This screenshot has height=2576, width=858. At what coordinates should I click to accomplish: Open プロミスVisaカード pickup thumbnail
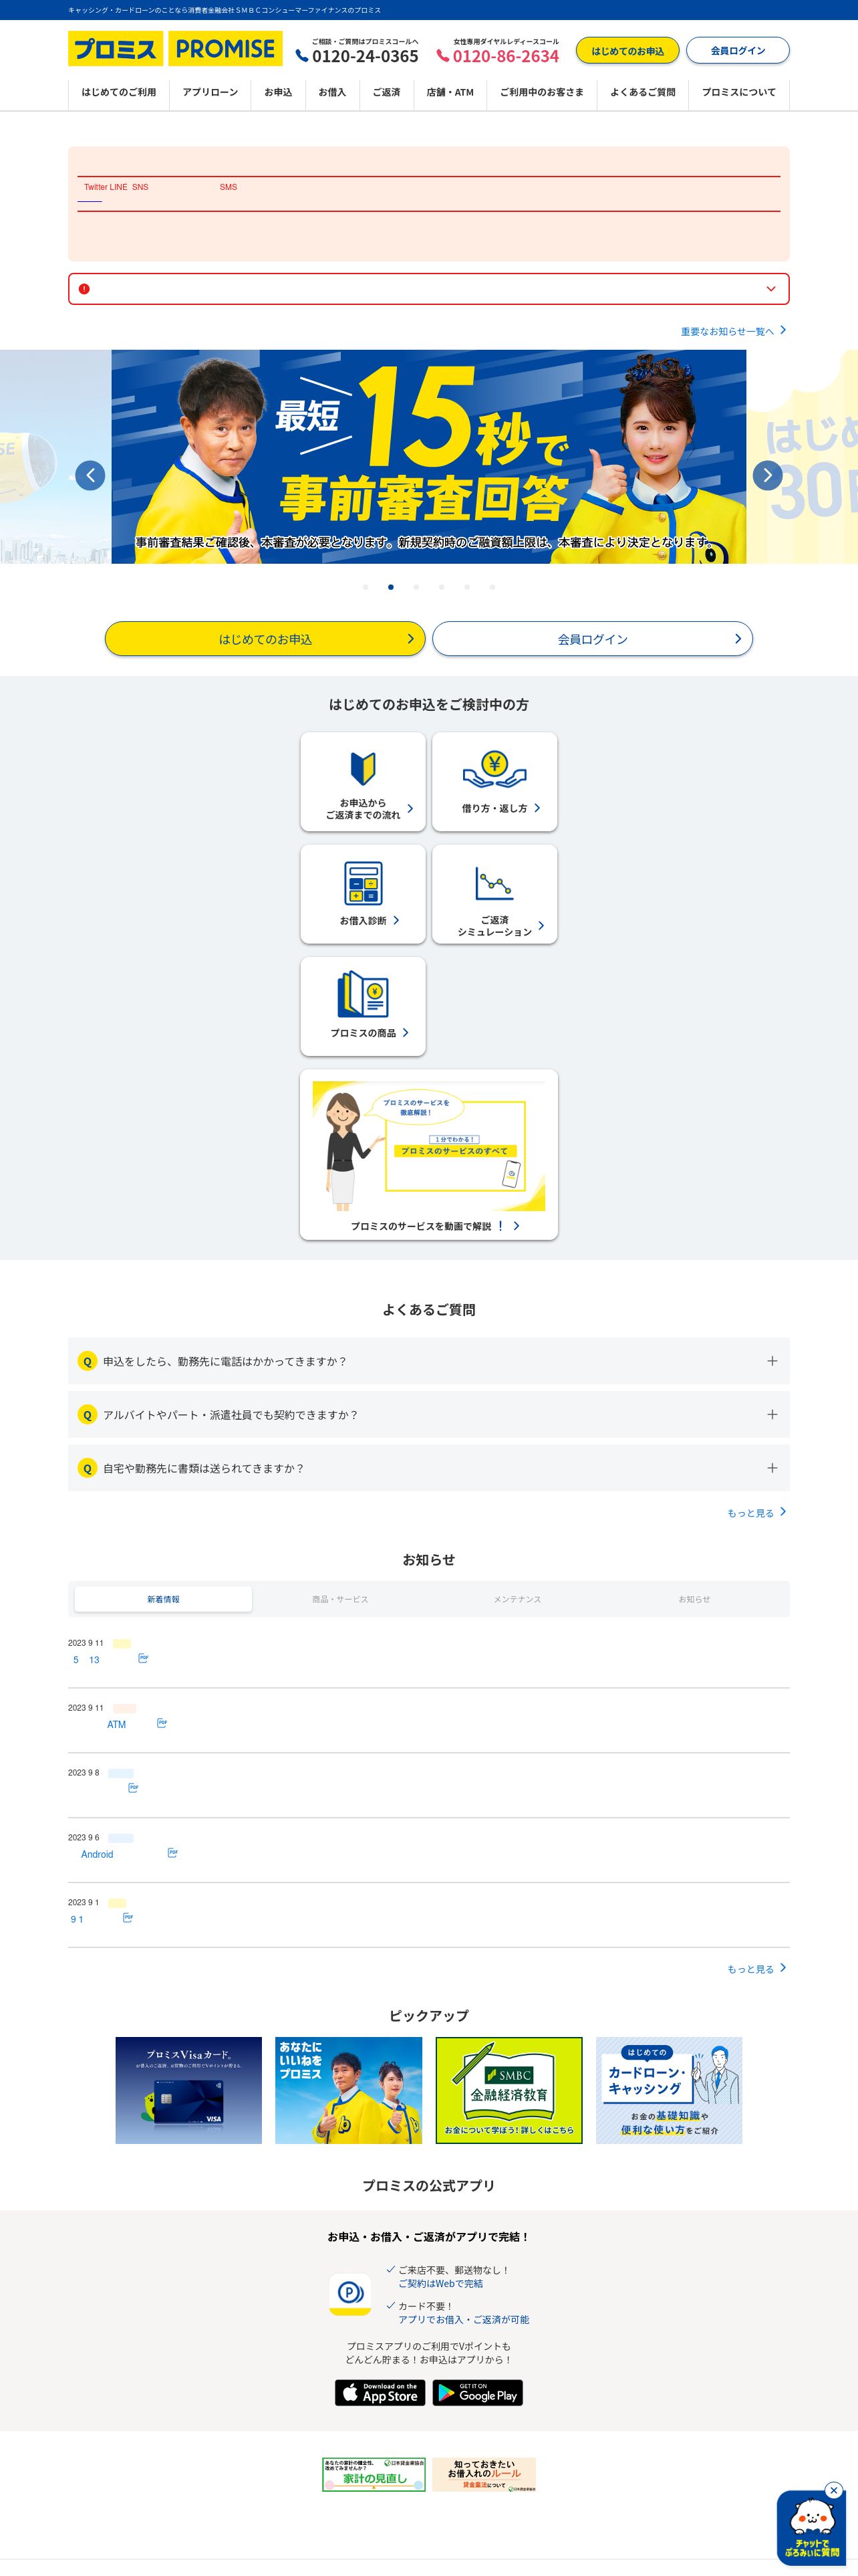pyautogui.click(x=189, y=2090)
